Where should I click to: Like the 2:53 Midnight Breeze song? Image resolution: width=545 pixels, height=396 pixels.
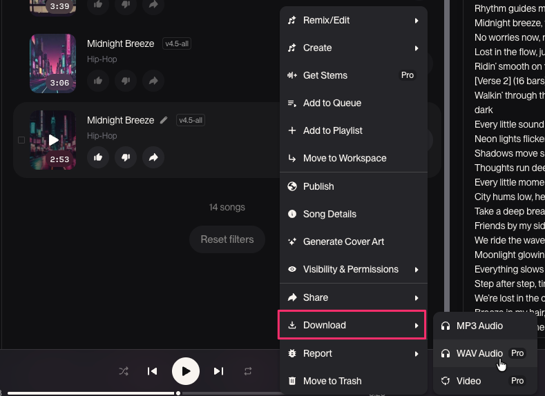98,157
